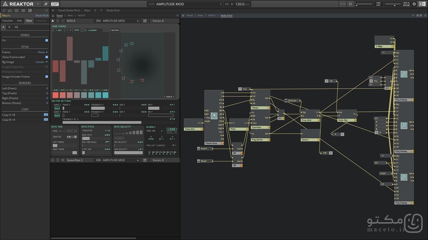The image size is (428, 240).
Task: Toggle the Image Includes Frame checkbox
Action: coord(47,77)
